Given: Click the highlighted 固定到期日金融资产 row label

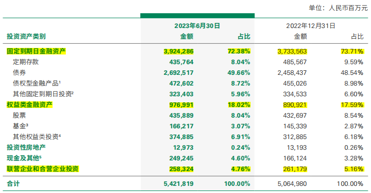Looking at the screenshot, I should tap(36, 51).
